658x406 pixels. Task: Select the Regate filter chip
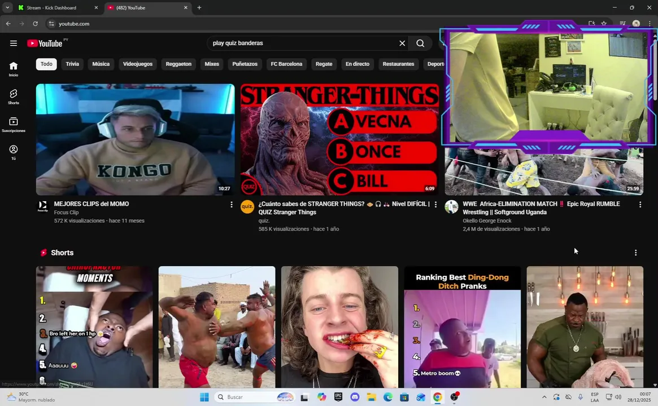pos(324,64)
